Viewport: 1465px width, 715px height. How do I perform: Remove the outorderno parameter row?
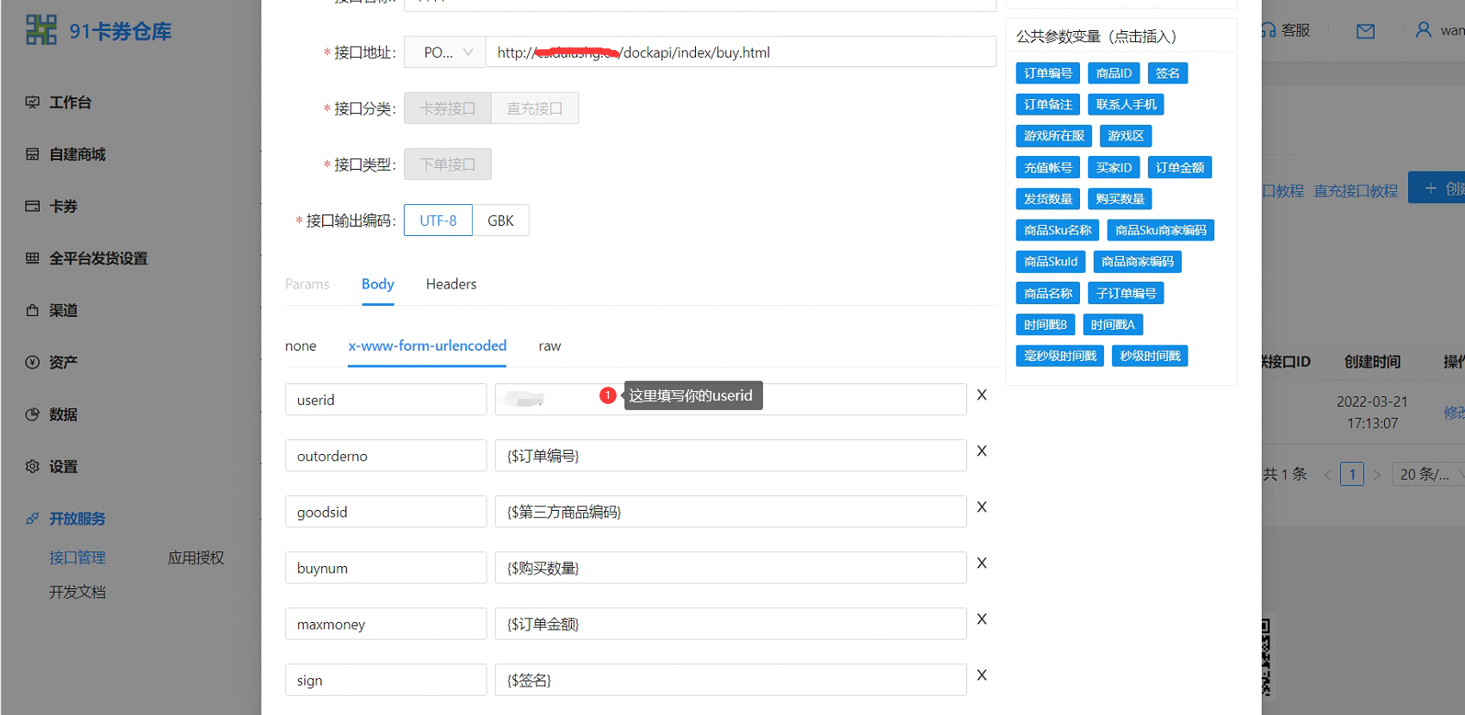click(x=982, y=451)
